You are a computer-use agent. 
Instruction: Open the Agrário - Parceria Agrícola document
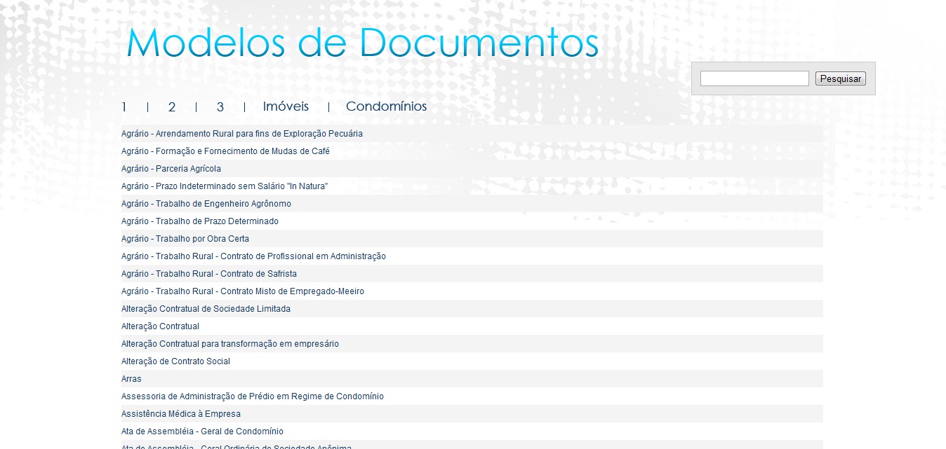(171, 168)
